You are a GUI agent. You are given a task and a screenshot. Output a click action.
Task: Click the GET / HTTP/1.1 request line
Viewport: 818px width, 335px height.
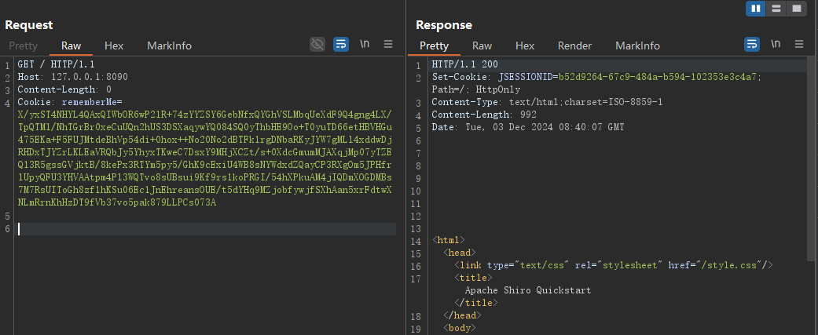(56, 64)
